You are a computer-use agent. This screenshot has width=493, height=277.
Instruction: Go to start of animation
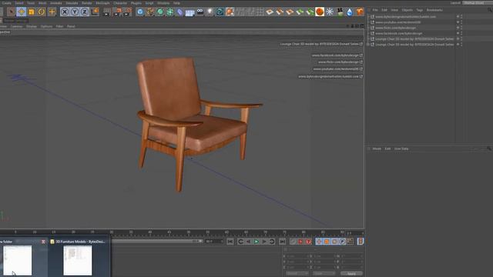(x=230, y=241)
